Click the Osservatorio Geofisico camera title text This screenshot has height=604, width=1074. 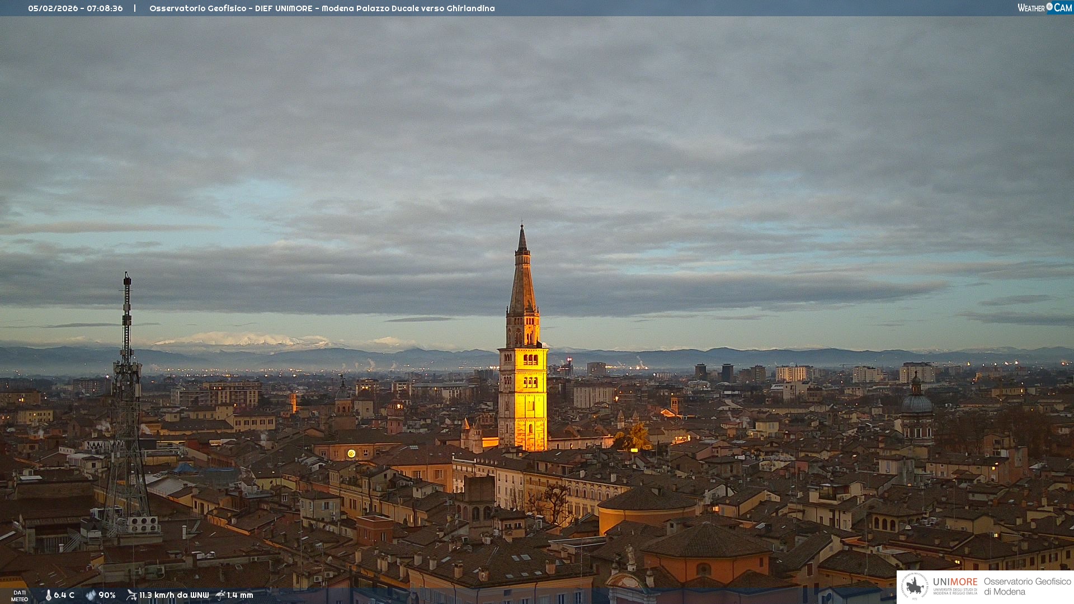322,8
